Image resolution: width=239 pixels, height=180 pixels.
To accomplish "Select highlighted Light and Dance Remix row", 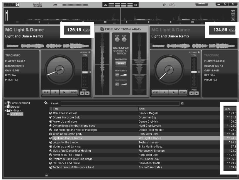I will coord(143,138).
